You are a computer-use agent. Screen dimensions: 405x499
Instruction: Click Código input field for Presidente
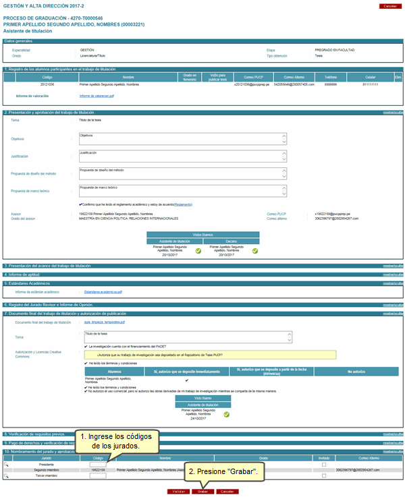tap(98, 465)
